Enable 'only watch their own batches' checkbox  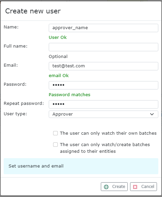(x=55, y=133)
